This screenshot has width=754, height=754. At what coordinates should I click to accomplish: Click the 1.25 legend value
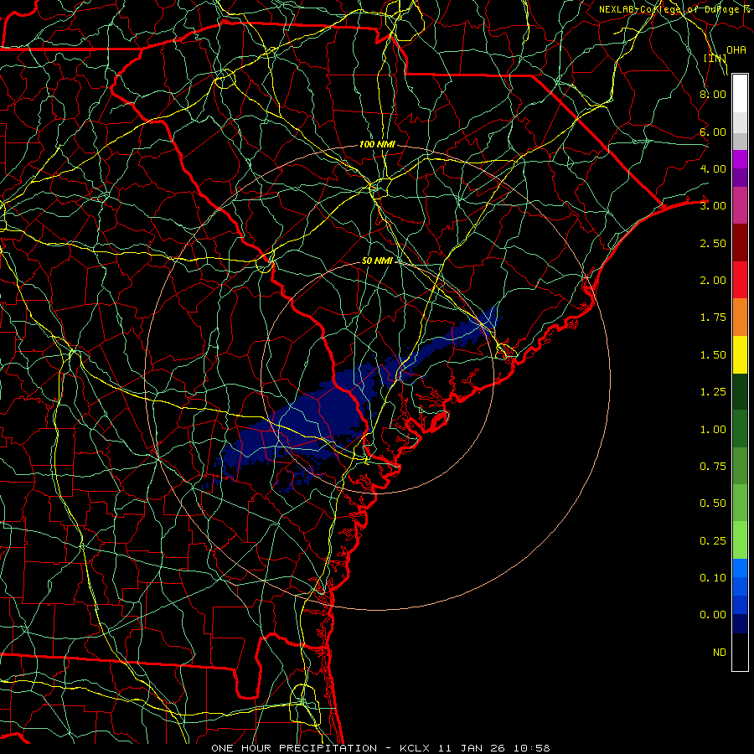point(713,392)
